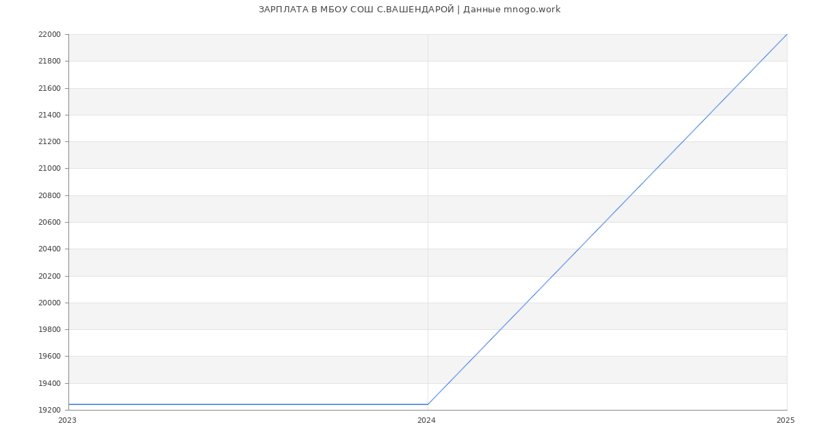Image resolution: width=821 pixels, height=444 pixels.
Task: Click the 19200 y-axis label
Action: [x=49, y=411]
